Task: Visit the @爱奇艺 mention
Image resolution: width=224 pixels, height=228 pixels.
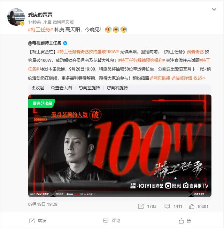Action: tap(195, 52)
